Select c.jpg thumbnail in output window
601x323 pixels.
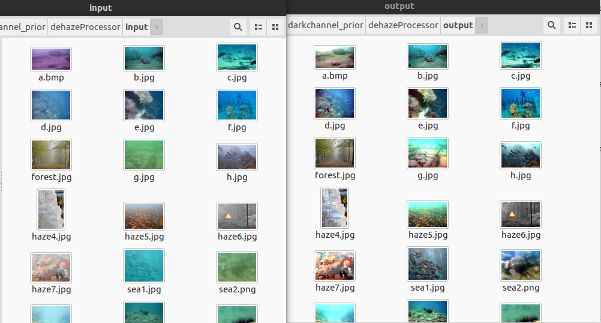[x=521, y=55]
